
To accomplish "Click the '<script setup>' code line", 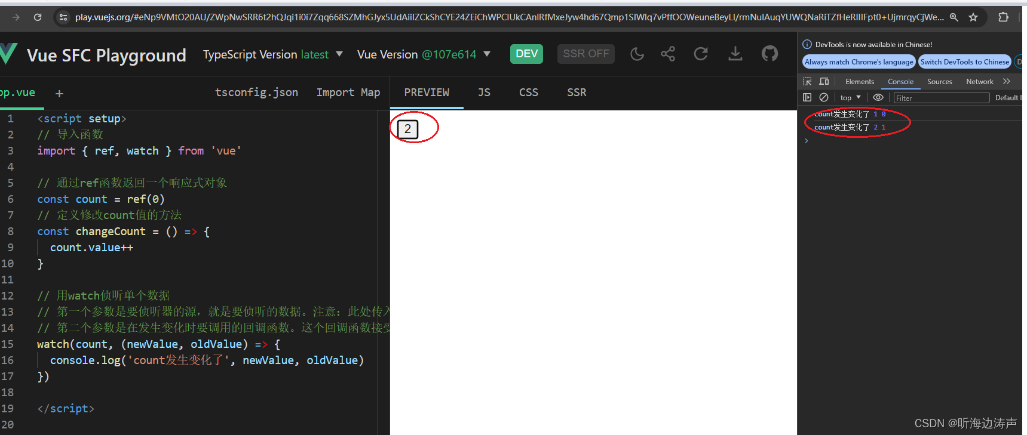I will coord(82,119).
